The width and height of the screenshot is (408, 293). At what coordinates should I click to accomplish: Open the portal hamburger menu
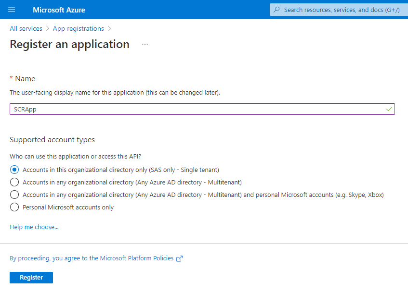tap(11, 10)
